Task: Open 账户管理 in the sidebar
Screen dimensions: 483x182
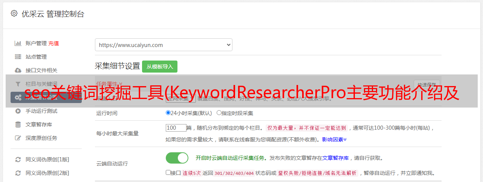Action: (x=36, y=43)
